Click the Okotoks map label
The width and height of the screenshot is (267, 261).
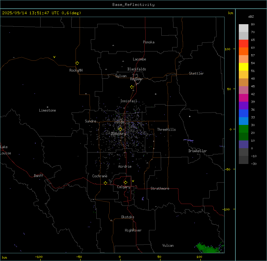pyautogui.click(x=128, y=217)
